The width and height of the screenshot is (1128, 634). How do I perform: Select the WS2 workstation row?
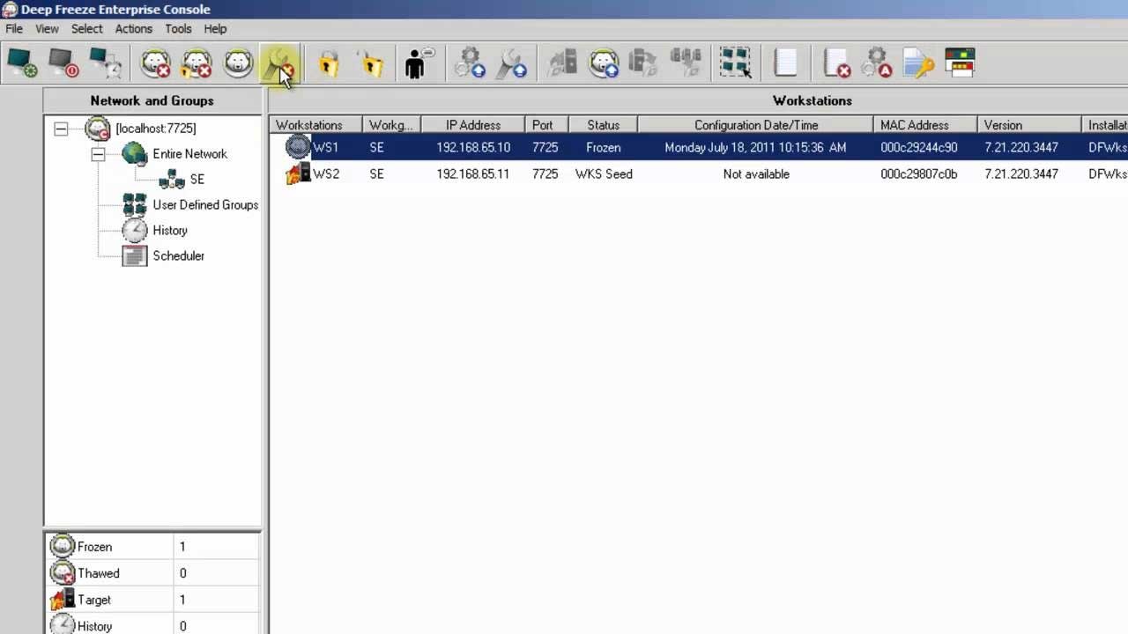(x=326, y=173)
